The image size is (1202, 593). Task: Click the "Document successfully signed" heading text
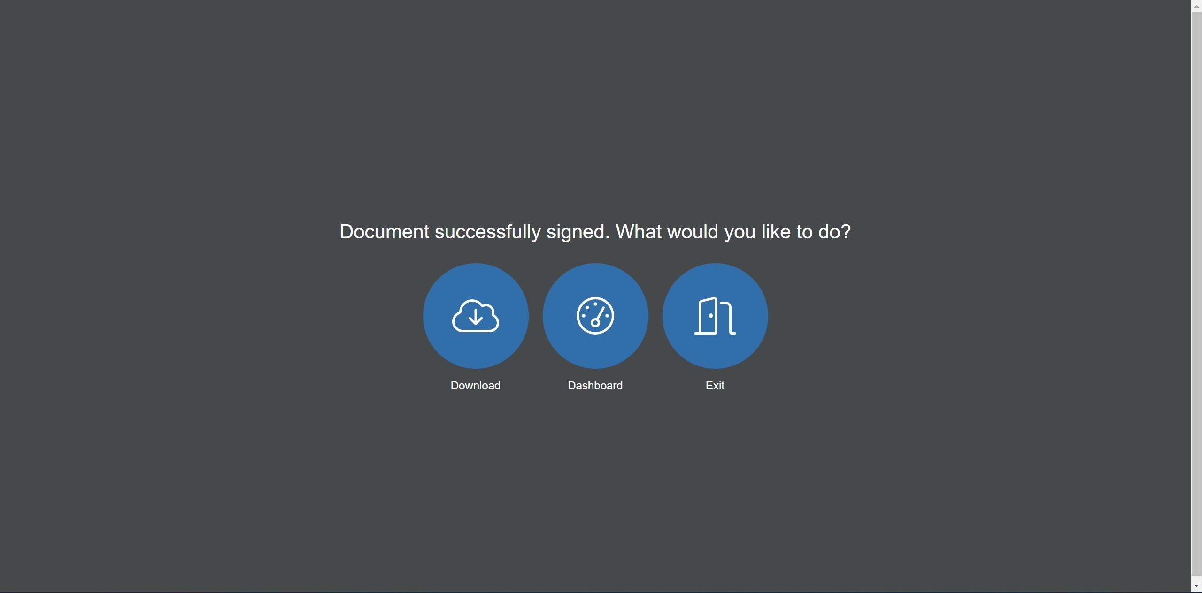[x=473, y=232]
